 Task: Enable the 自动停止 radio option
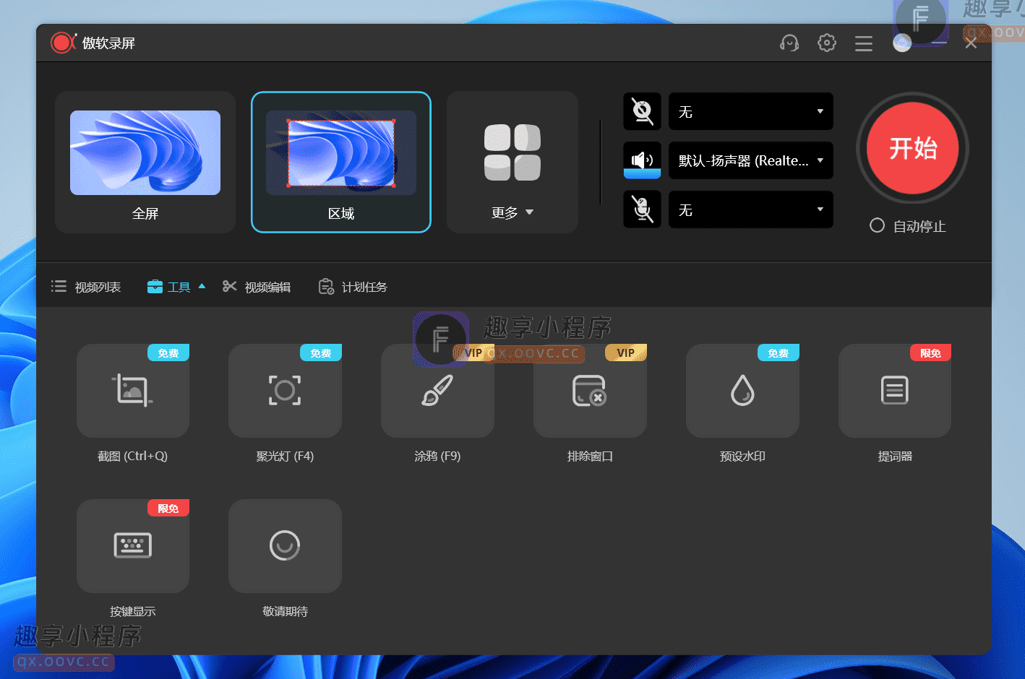[877, 225]
